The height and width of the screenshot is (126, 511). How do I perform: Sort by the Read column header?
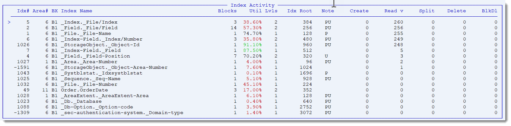click(394, 11)
